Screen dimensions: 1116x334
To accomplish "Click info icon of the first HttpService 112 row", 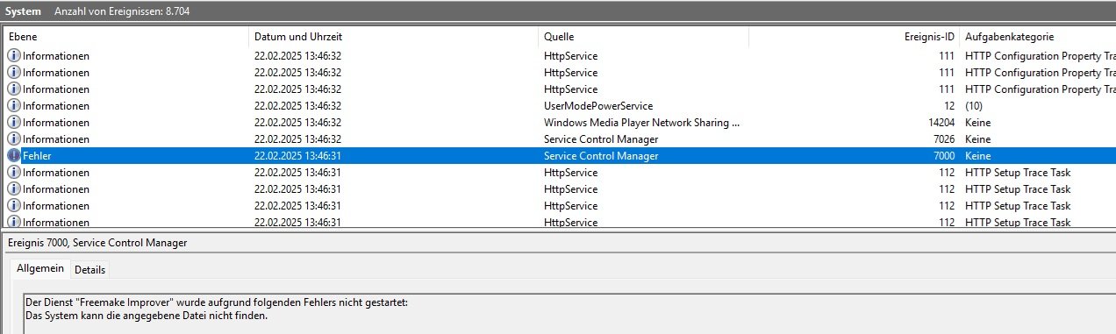I will coord(14,173).
